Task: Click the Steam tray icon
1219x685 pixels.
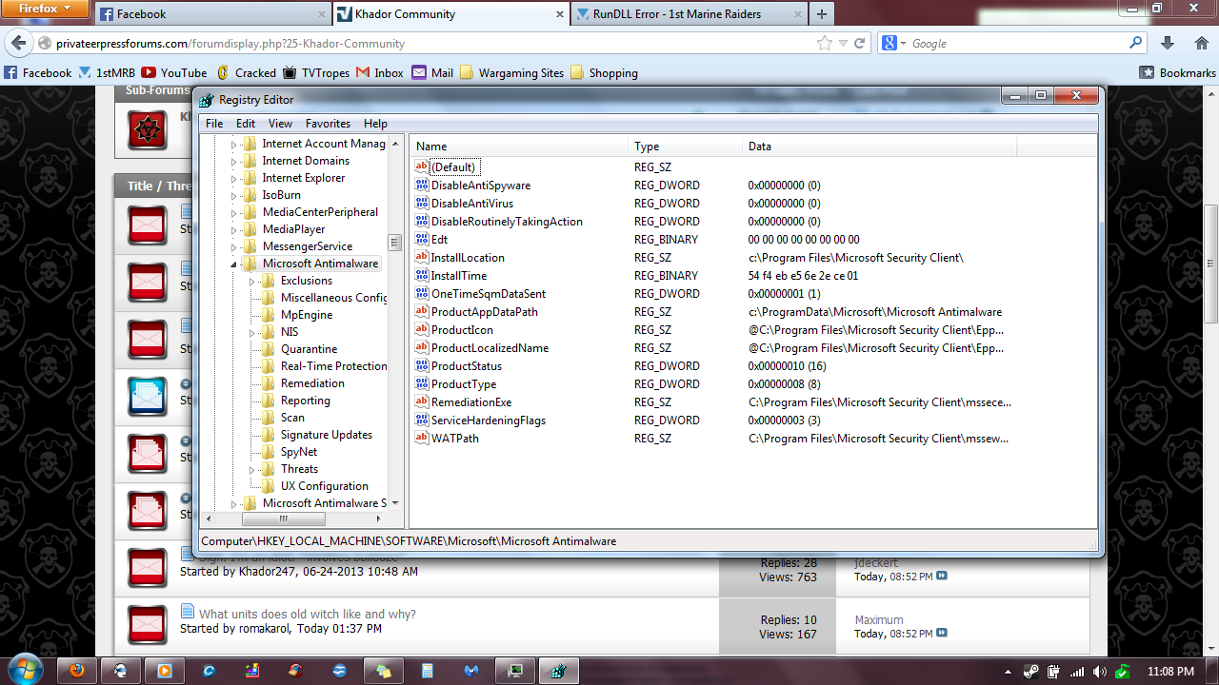Action: click(x=1032, y=671)
